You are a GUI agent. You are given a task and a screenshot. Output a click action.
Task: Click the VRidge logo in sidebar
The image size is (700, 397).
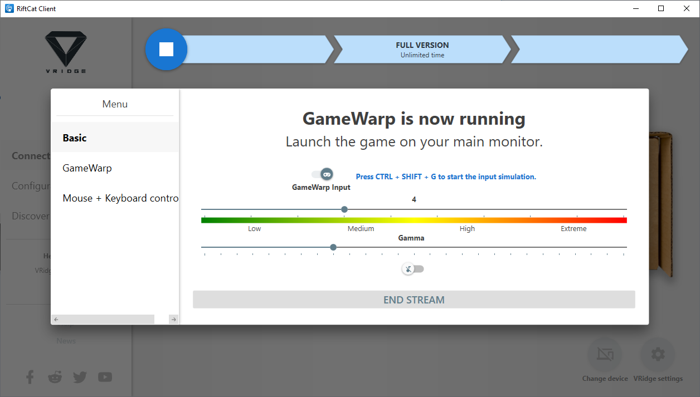pos(66,52)
